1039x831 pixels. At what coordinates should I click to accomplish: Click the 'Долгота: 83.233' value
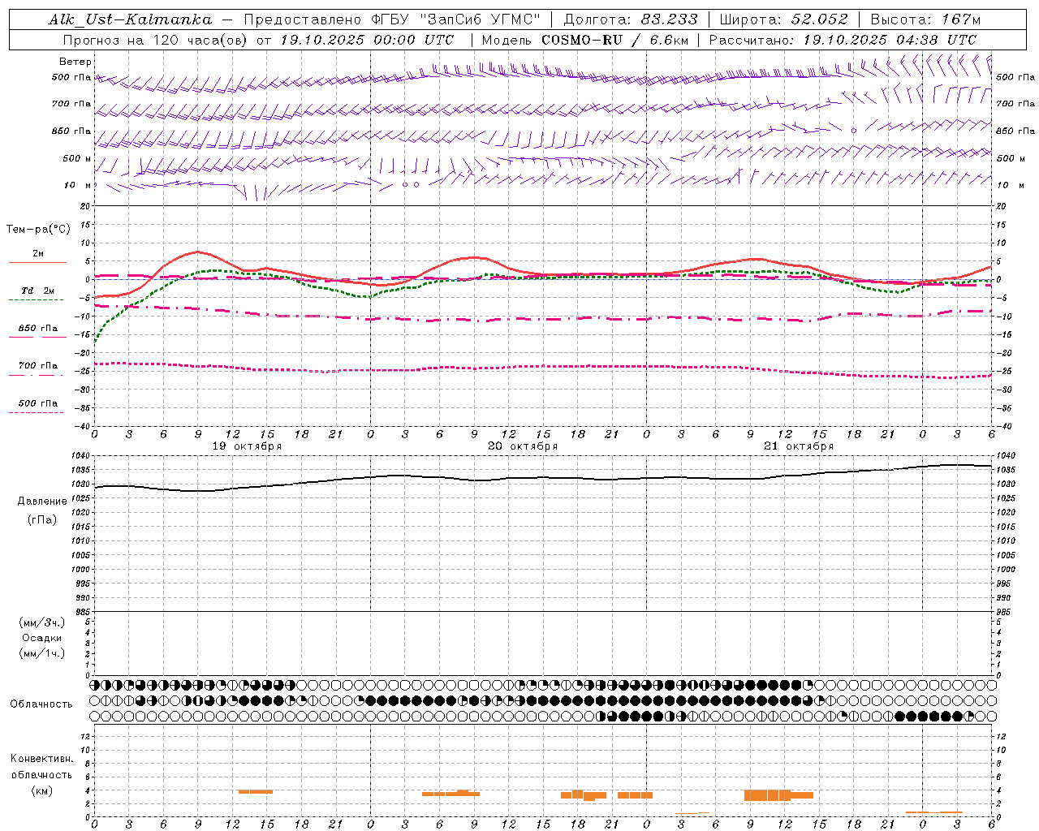tap(630, 19)
